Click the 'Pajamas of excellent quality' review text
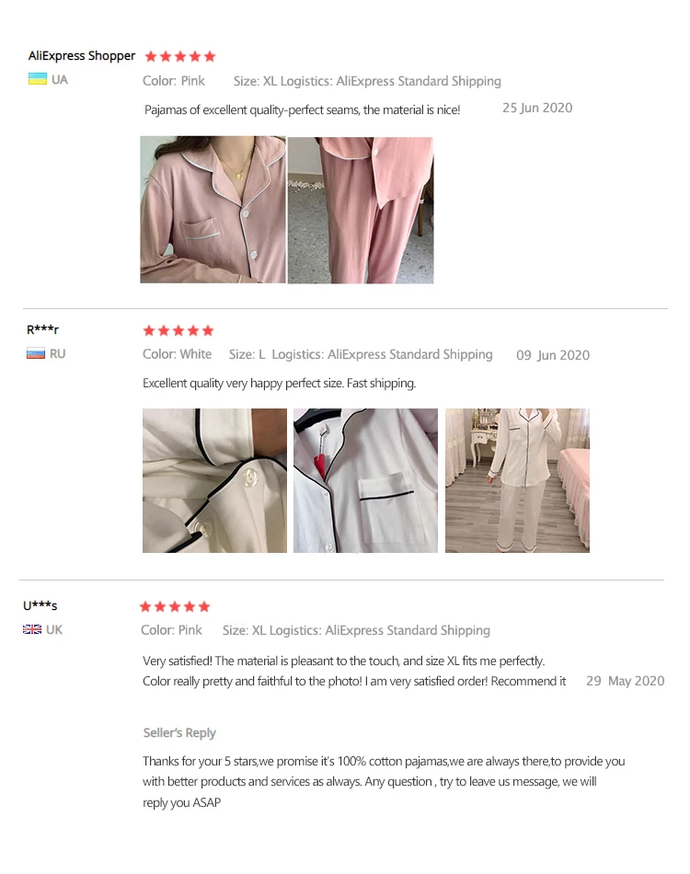This screenshot has height=874, width=690. click(302, 109)
